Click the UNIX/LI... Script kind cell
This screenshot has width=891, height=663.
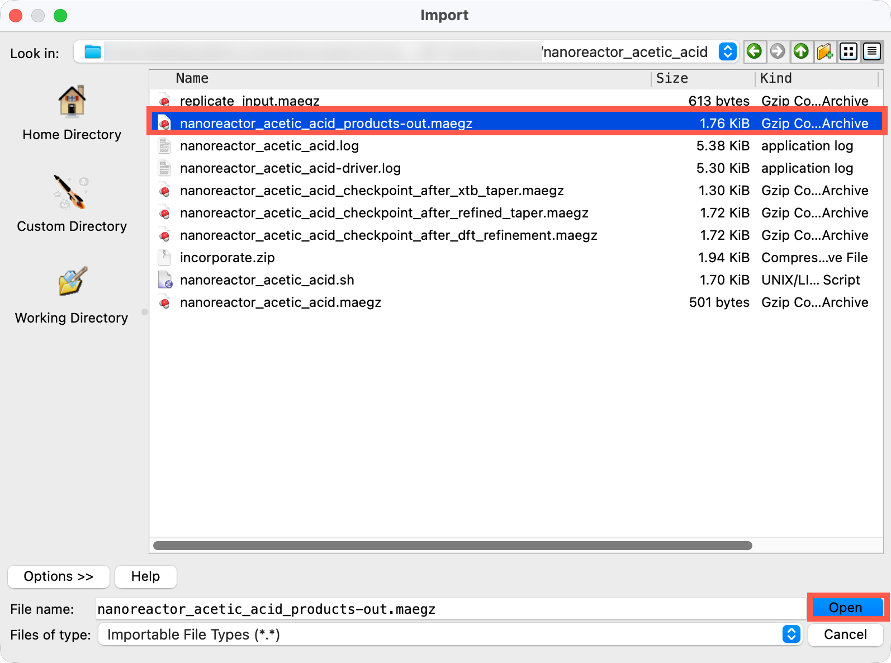pos(811,280)
